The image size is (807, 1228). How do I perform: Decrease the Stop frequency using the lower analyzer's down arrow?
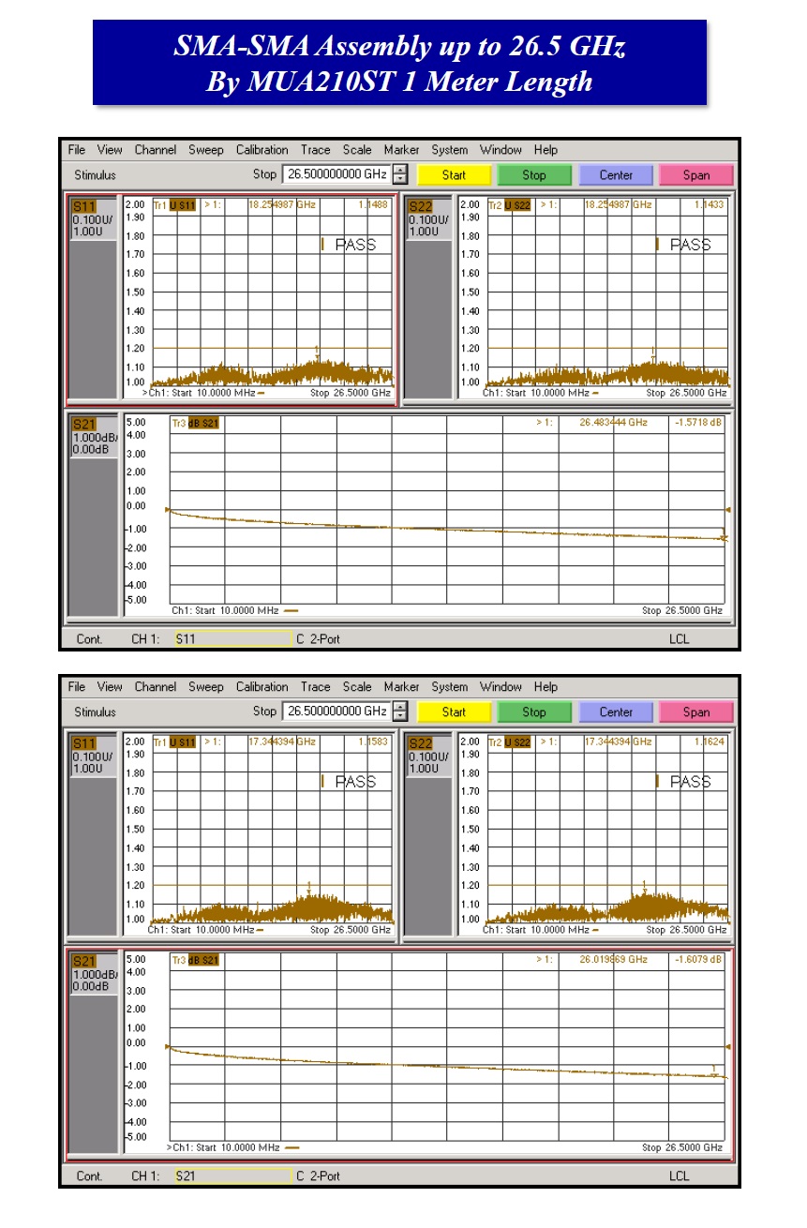coord(400,717)
